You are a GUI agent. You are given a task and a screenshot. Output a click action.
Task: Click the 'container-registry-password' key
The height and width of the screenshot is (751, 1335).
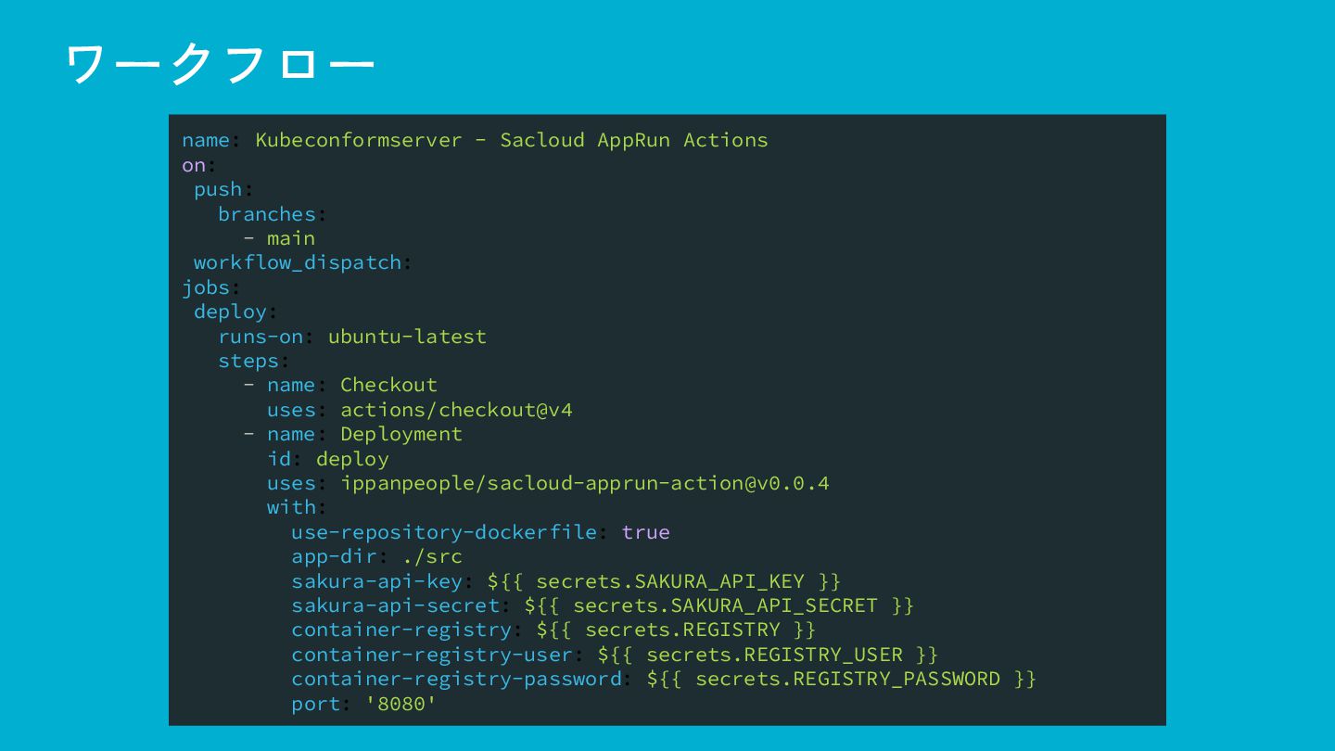pyautogui.click(x=456, y=679)
